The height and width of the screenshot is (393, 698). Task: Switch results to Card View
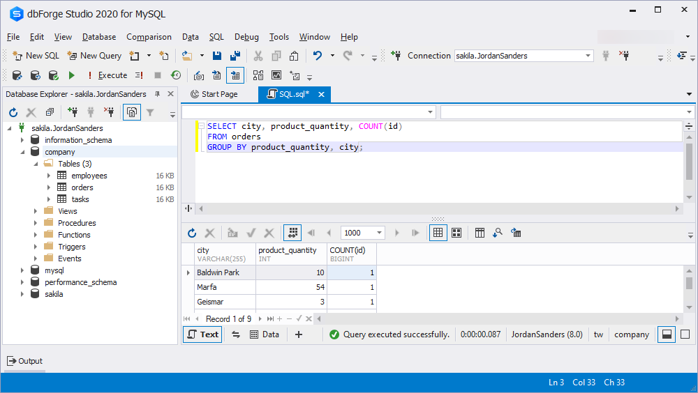click(x=456, y=233)
